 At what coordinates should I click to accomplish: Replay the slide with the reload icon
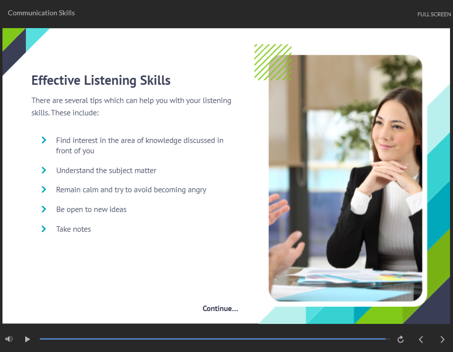pos(401,339)
